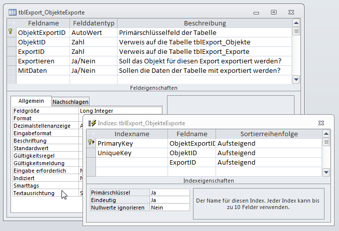Click the primary key icon beside ObjektExportID row
The height and width of the screenshot is (231, 339).
pyautogui.click(x=10, y=31)
